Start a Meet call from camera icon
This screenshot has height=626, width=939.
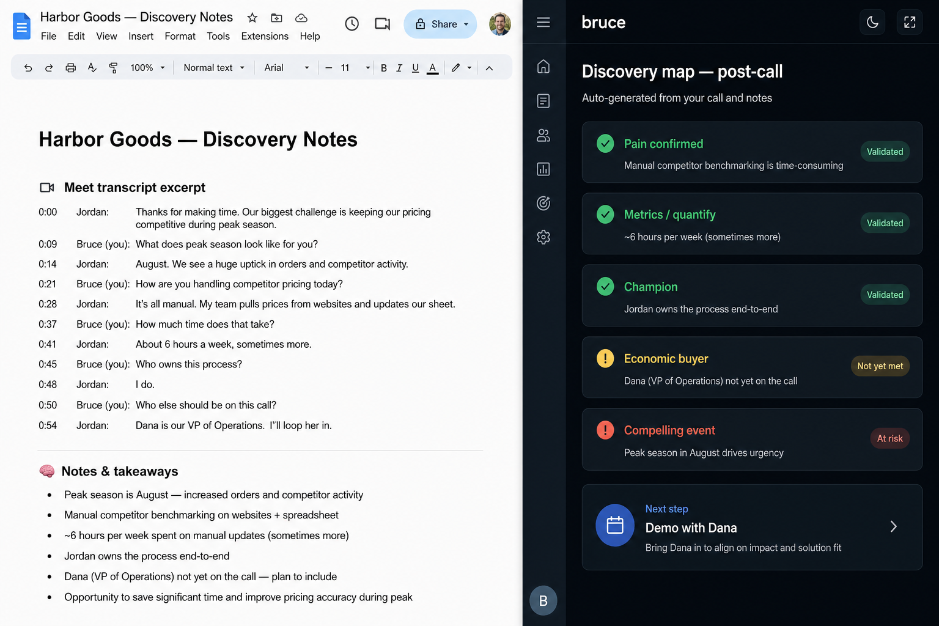[383, 24]
